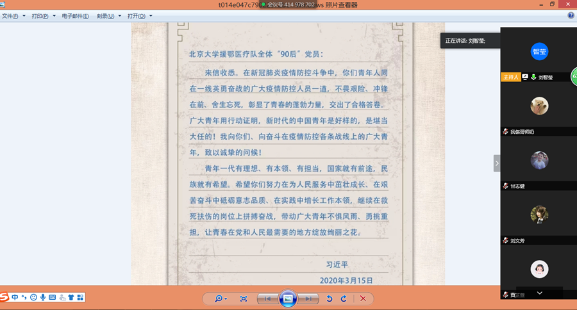Open the help question mark icon
This screenshot has width=577, height=310.
tap(571, 15)
